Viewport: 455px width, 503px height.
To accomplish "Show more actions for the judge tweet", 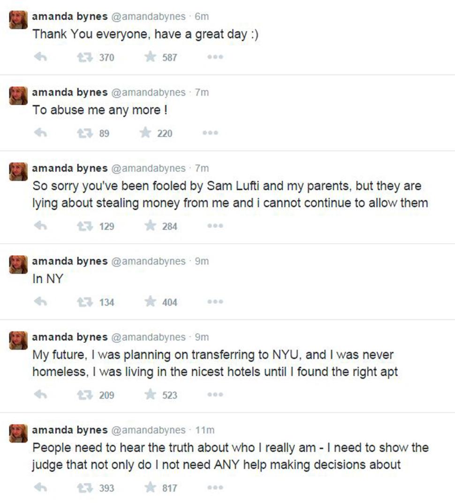I will coord(216,488).
